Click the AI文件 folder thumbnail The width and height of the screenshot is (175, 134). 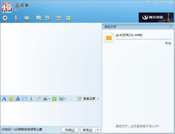[109, 37]
